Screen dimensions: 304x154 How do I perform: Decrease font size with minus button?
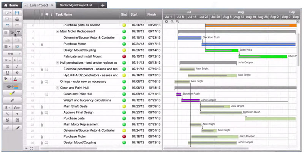point(19,60)
